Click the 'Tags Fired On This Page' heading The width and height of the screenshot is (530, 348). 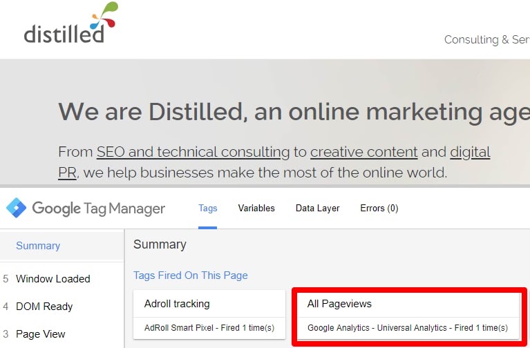coord(190,275)
